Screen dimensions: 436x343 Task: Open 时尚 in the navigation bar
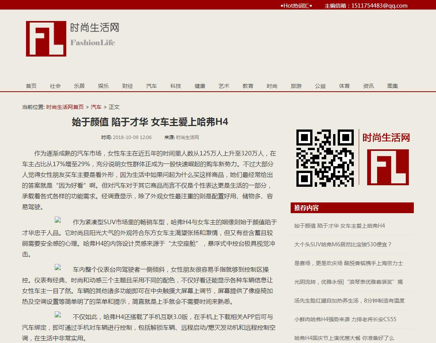click(x=272, y=86)
